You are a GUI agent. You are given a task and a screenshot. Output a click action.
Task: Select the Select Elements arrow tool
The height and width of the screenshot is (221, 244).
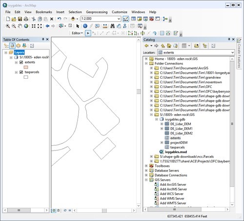pos(78,26)
